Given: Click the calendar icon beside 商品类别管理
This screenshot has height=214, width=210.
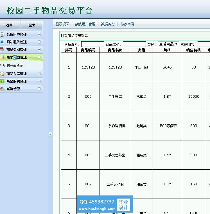Looking at the screenshot, I should [x=2, y=49].
